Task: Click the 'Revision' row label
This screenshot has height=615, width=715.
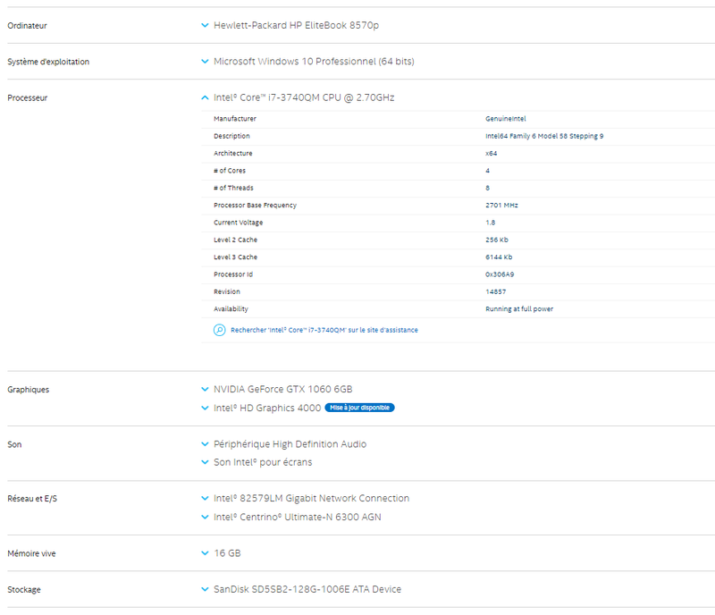Action: 227,292
